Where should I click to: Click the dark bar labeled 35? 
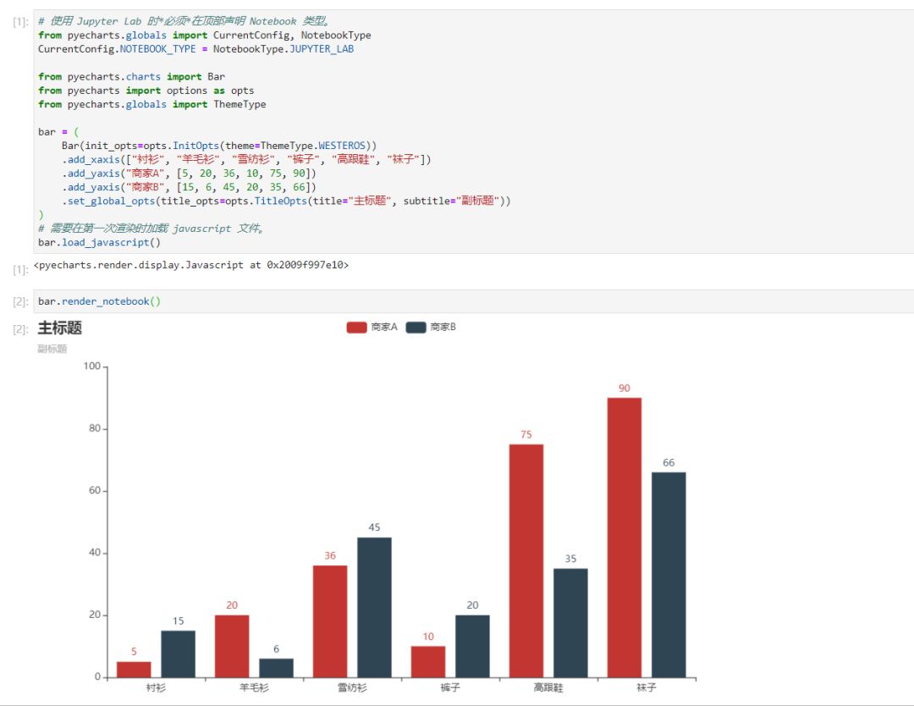(570, 623)
